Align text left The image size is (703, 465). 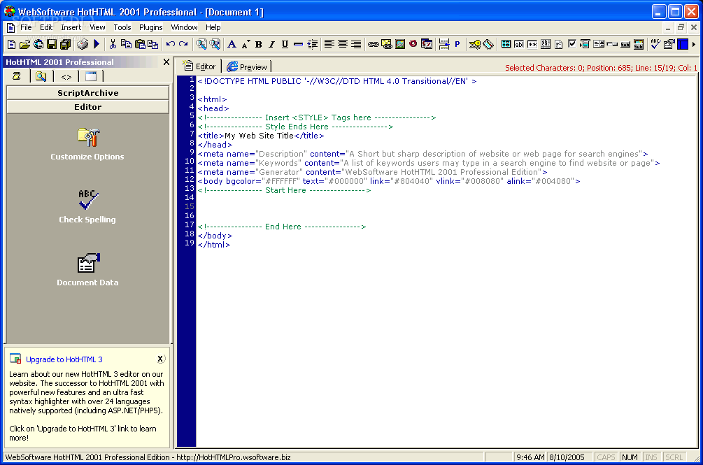pos(329,44)
